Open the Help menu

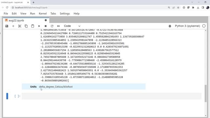(x=76, y=13)
